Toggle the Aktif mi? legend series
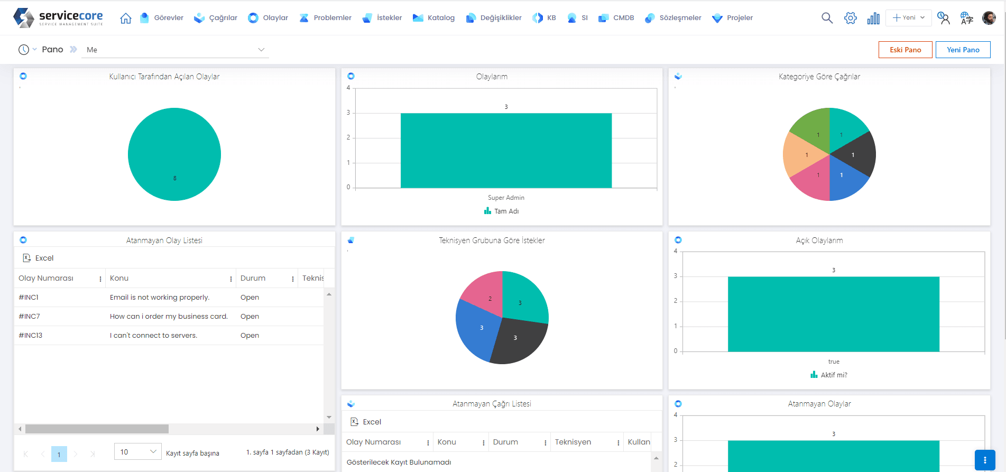The image size is (1006, 472). coord(828,375)
